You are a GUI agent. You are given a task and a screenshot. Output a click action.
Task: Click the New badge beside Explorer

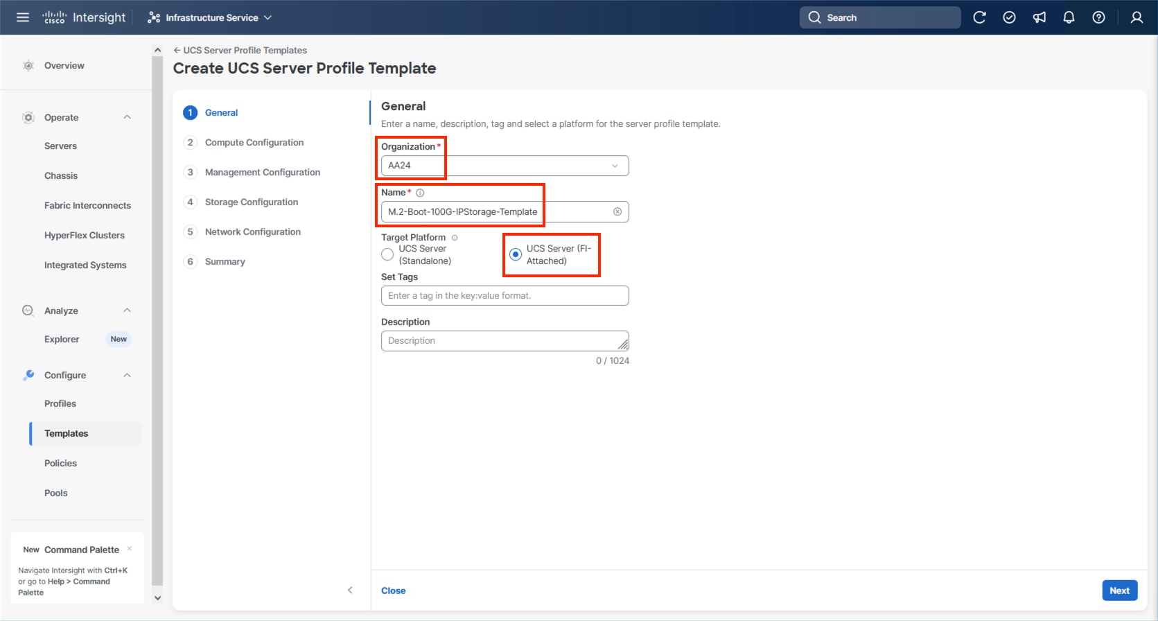click(x=119, y=340)
